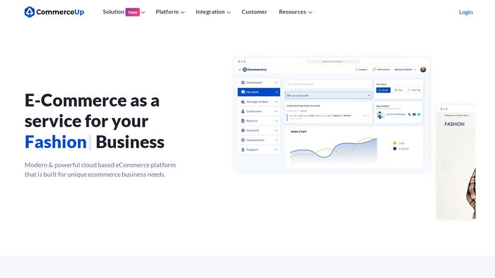Click the Reports document icon

[243, 121]
